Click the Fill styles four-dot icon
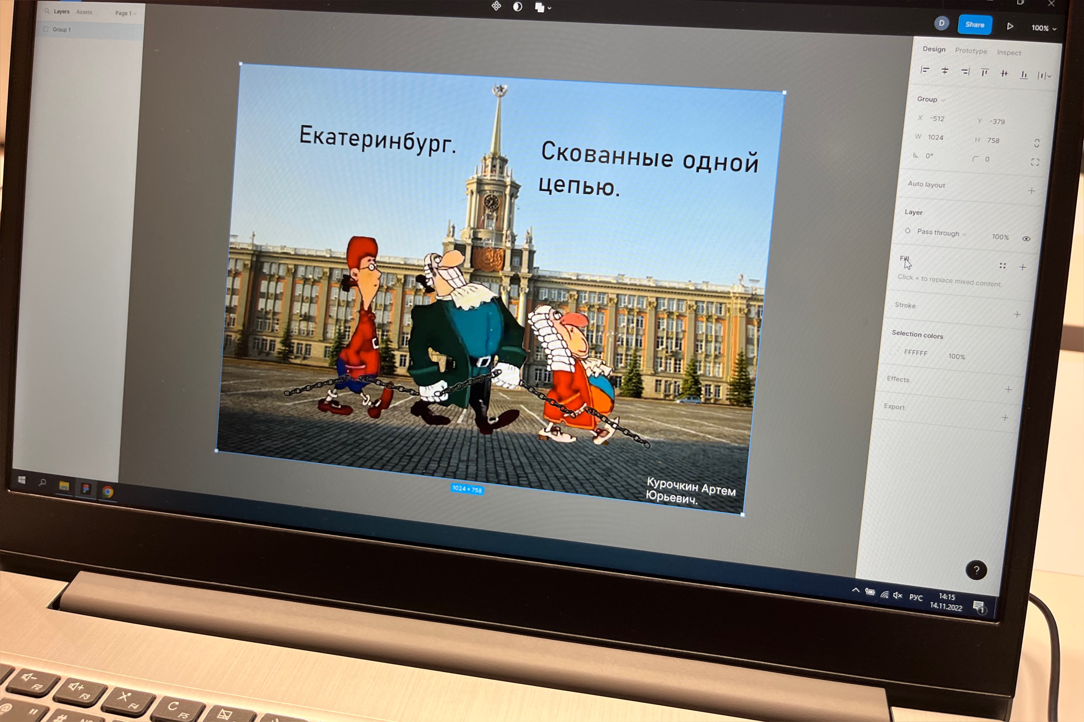1084x722 pixels. 1002,266
